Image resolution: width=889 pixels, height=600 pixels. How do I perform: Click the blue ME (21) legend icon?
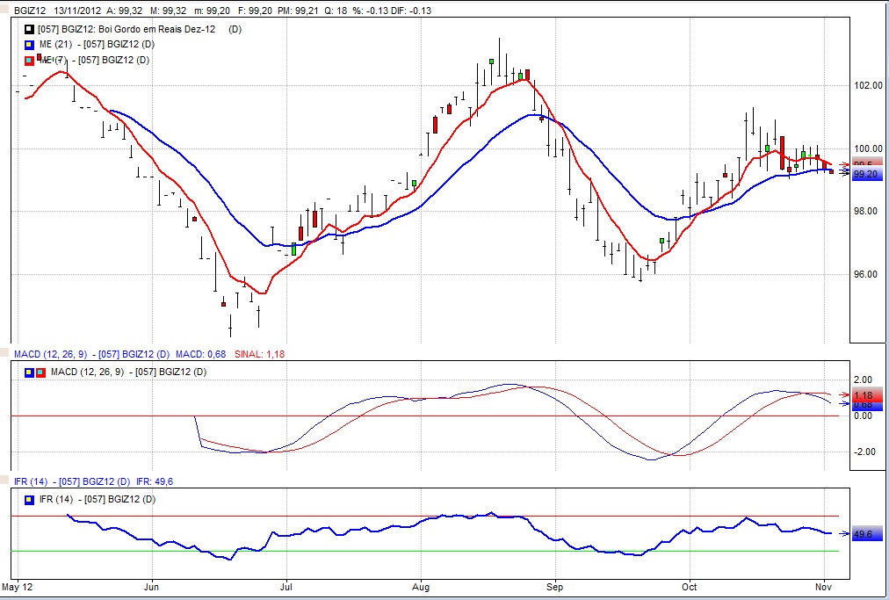tap(30, 44)
